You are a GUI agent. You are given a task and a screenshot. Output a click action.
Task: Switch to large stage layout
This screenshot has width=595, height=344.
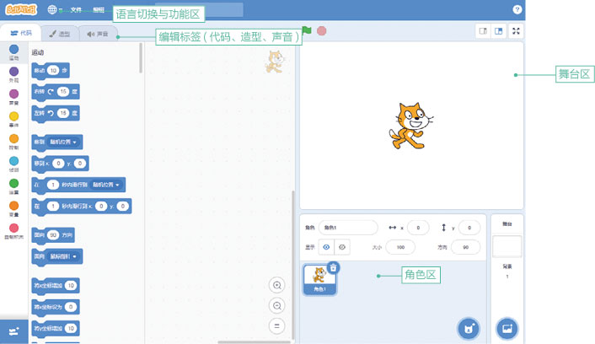pos(499,31)
